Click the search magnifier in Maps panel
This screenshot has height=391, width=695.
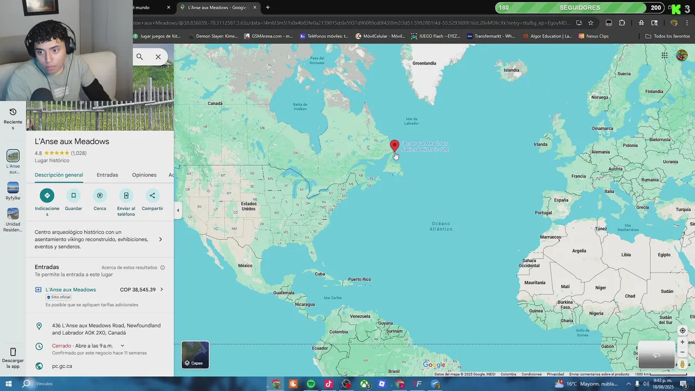click(140, 56)
